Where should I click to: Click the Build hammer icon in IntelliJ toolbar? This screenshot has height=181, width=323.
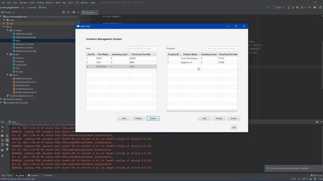point(268,8)
